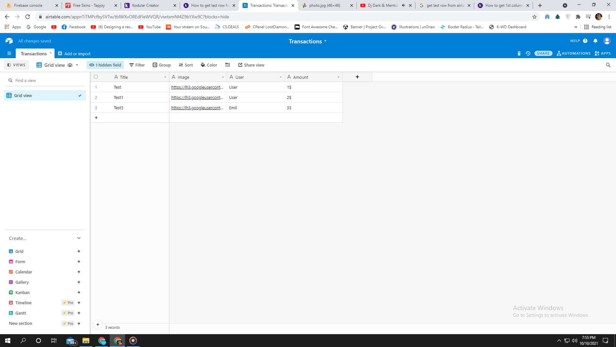Open the Color options in the toolbar
Screen dimensions: 616x347
[x=209, y=65]
